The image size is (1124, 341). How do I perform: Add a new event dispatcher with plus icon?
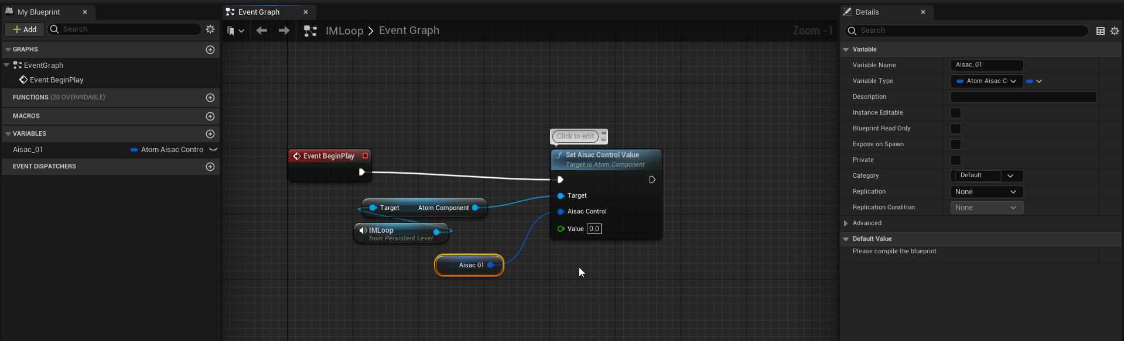coord(210,167)
